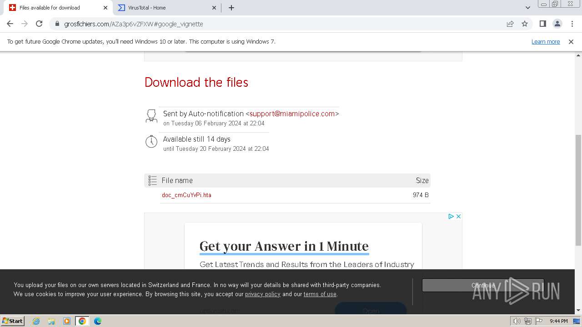582x327 pixels.
Task: Download doc_cmCuYvPi.hta file
Action: point(186,195)
